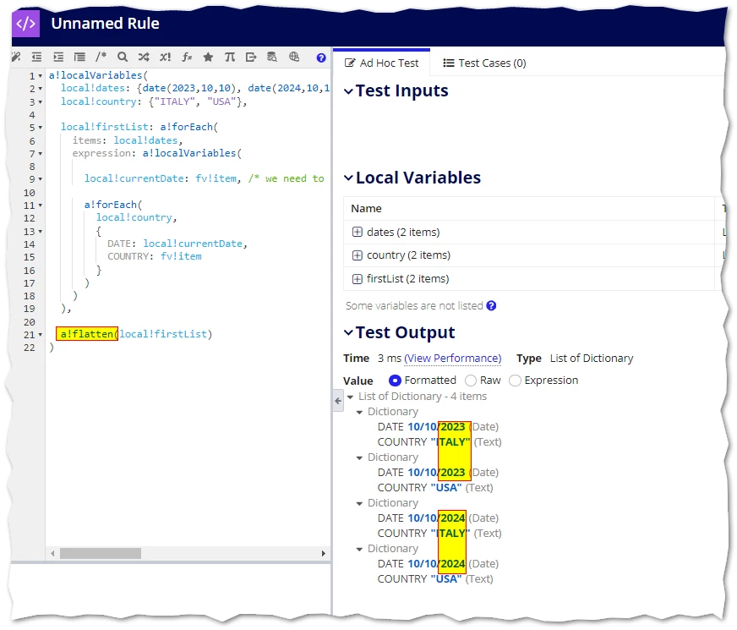Viewport: 737px width, 630px height.
Task: Open search with the magnifier icon
Action: click(123, 57)
